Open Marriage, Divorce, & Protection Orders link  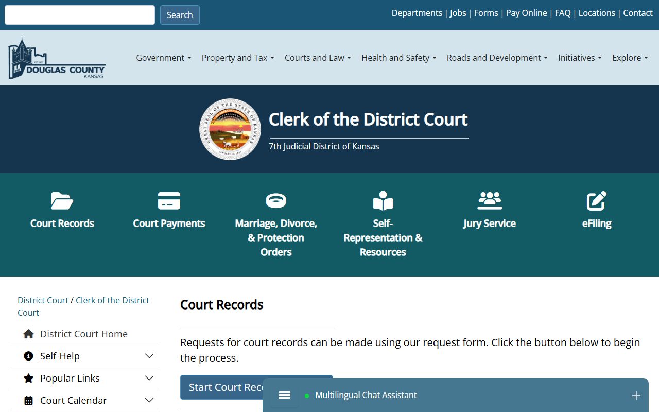click(276, 237)
